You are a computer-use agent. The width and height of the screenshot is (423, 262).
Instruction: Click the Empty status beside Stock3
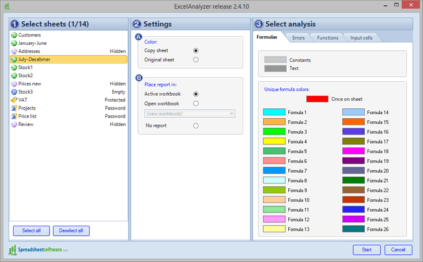pyautogui.click(x=119, y=92)
